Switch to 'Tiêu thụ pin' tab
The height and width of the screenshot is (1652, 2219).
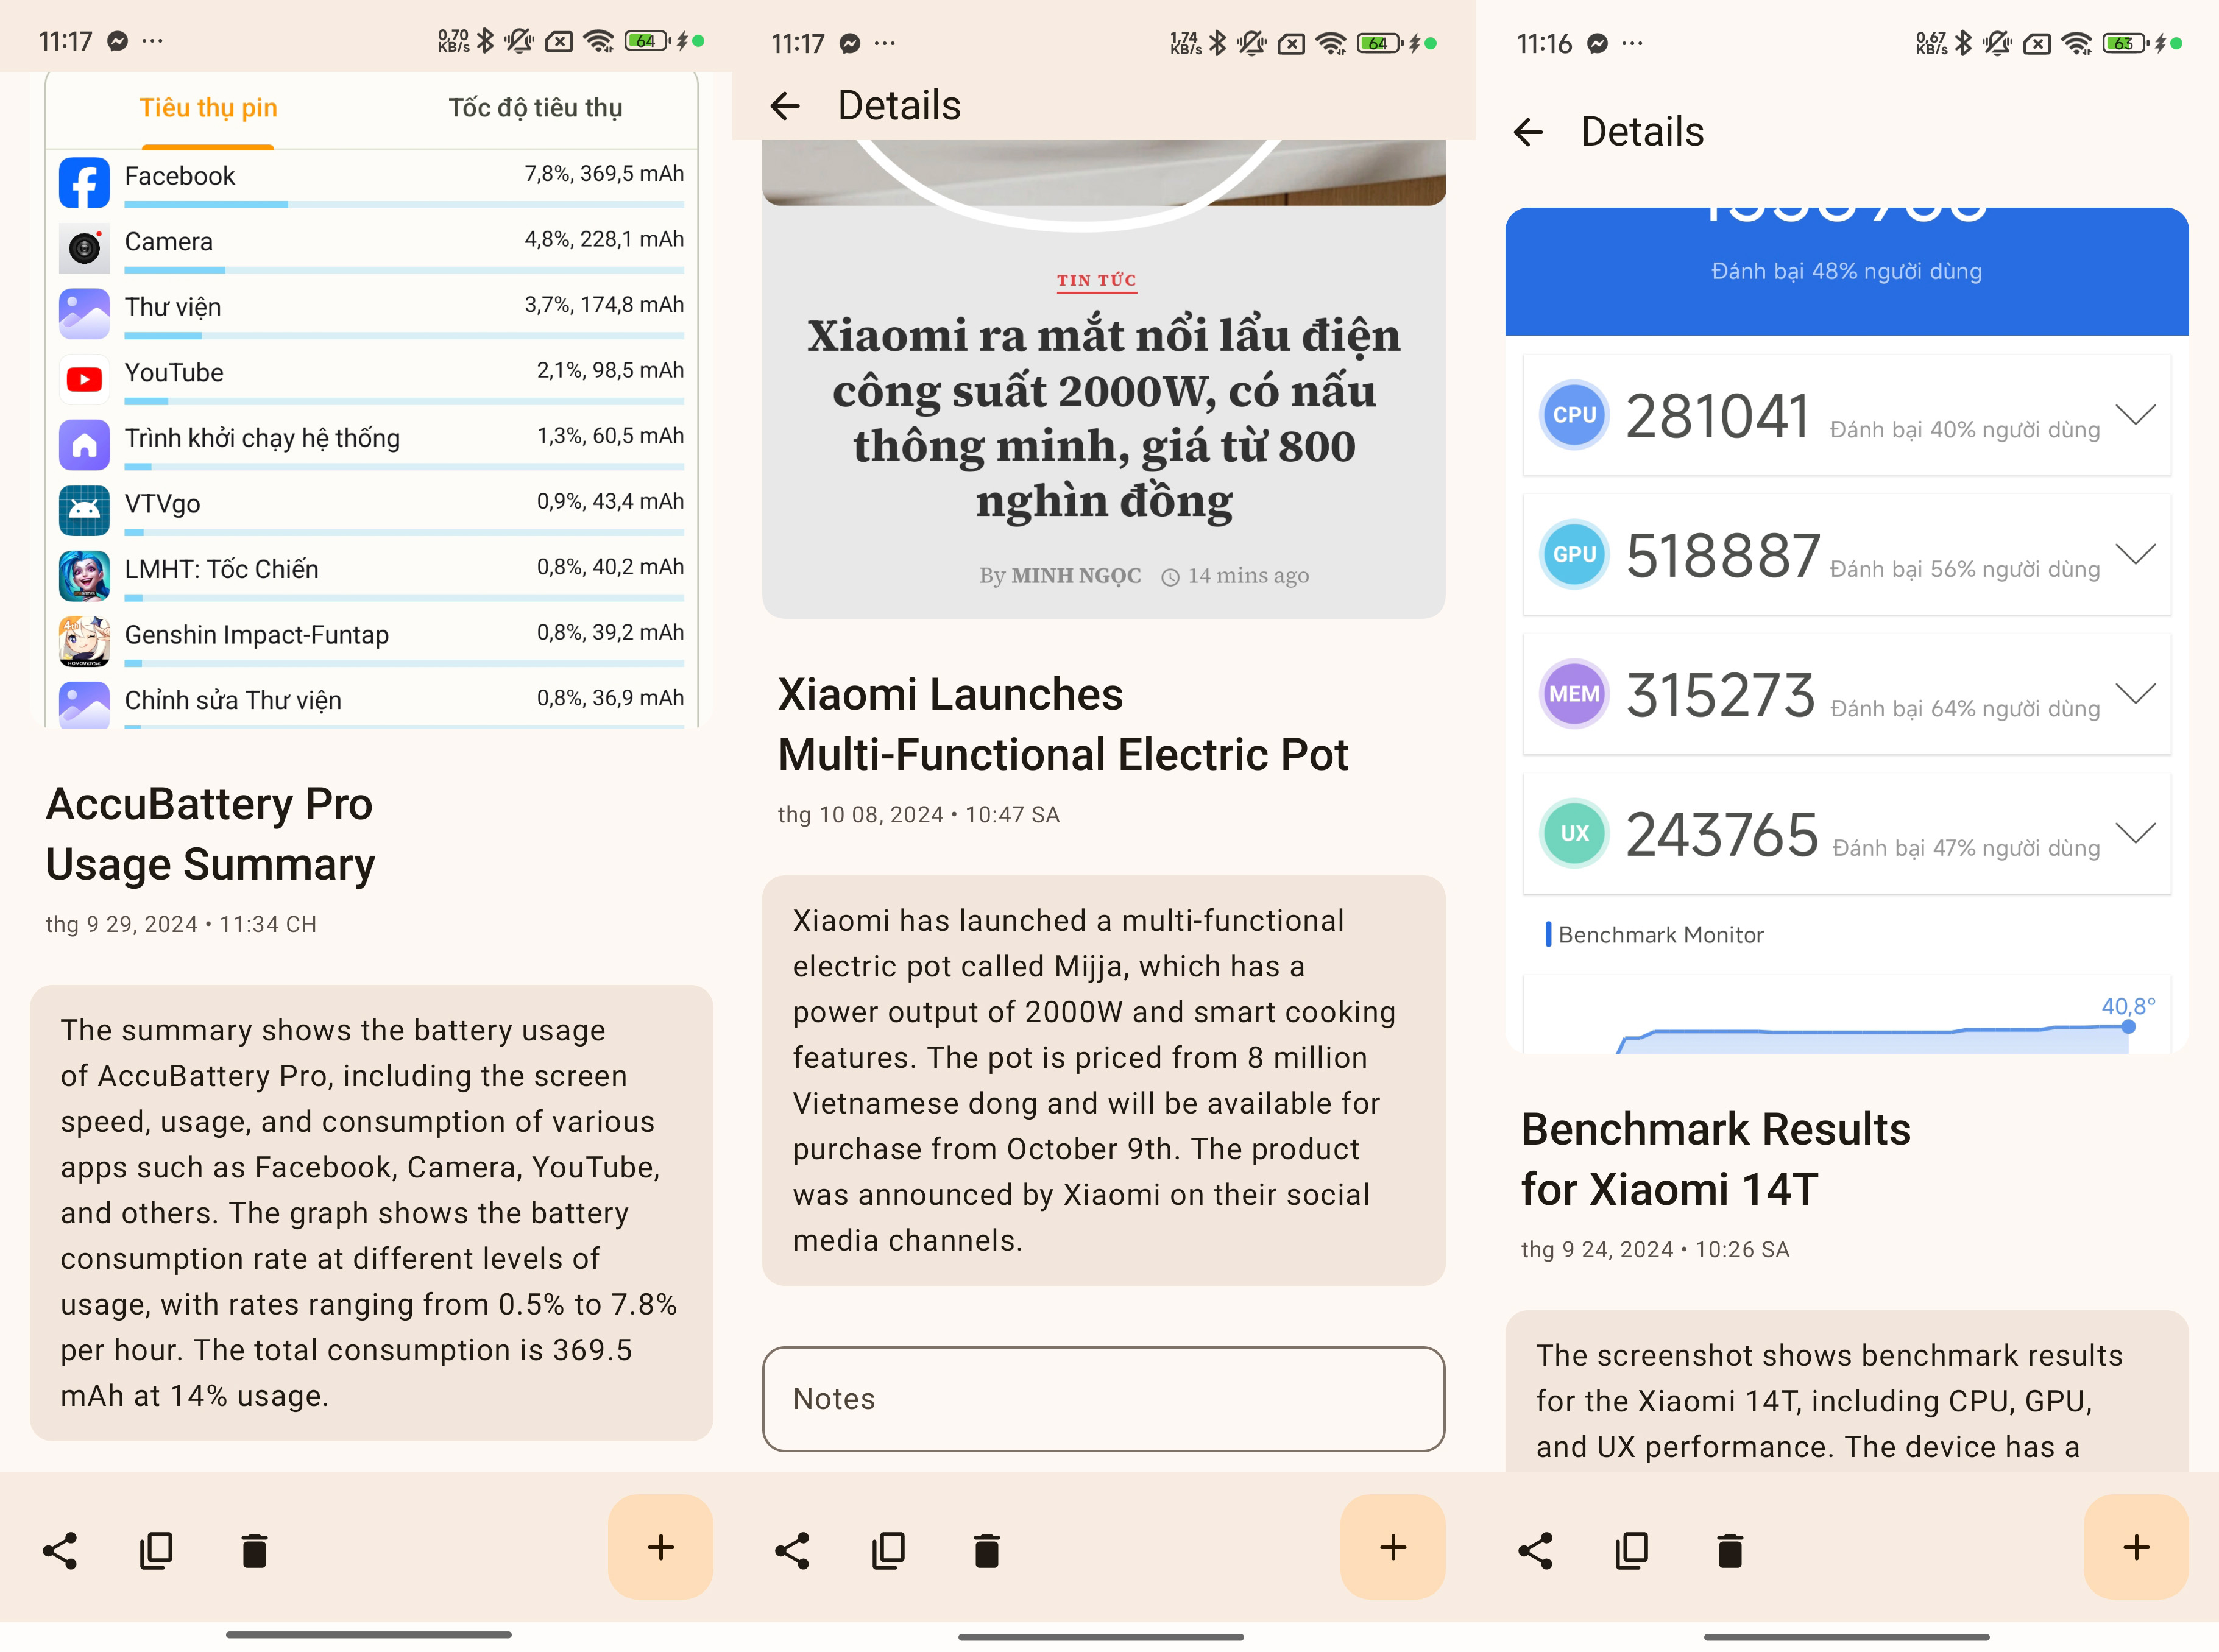208,108
